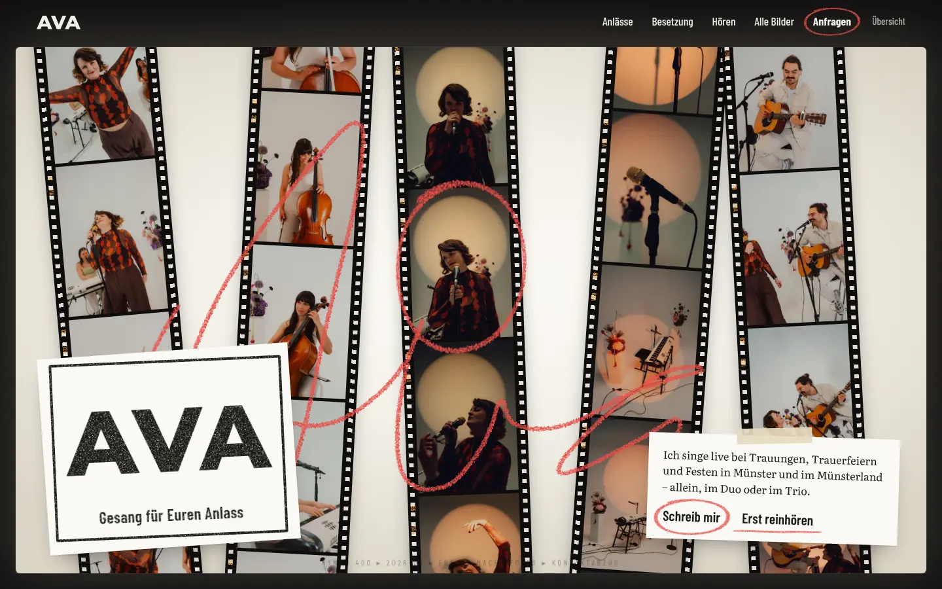This screenshot has width=942, height=589.
Task: Select the circled singer photo on film strip
Action: tap(460, 265)
